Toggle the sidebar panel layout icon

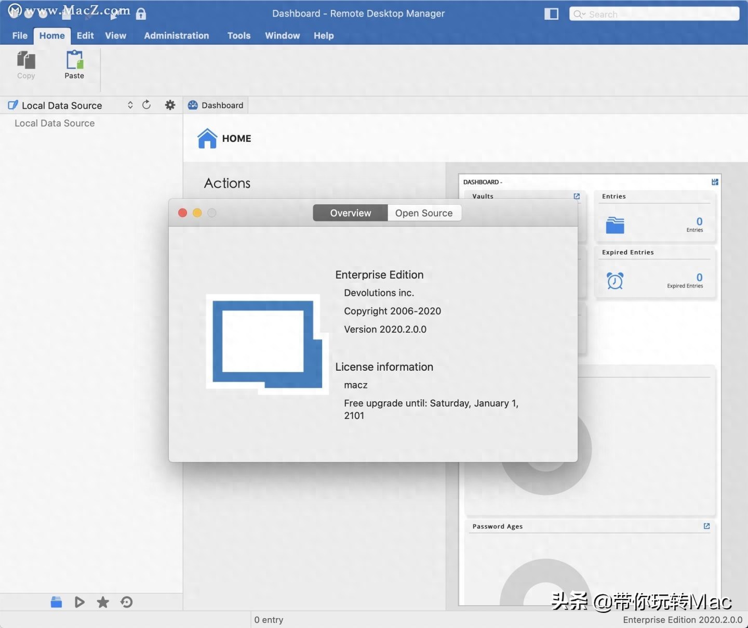click(x=551, y=14)
